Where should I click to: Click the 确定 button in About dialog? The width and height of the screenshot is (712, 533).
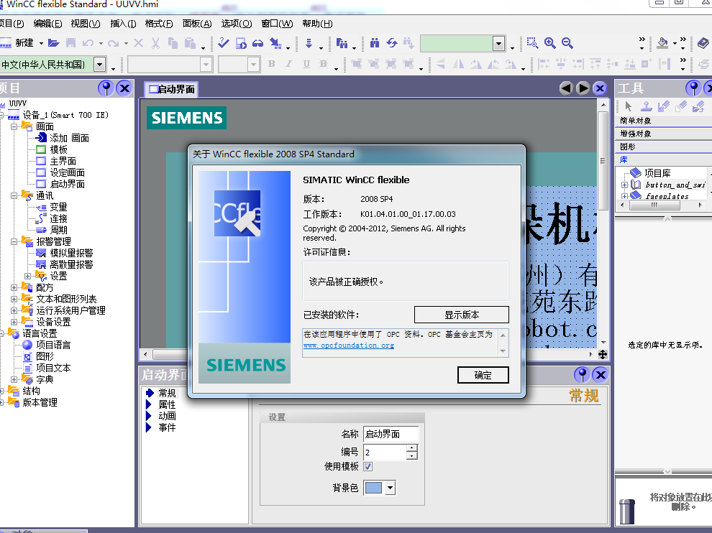[x=483, y=375]
